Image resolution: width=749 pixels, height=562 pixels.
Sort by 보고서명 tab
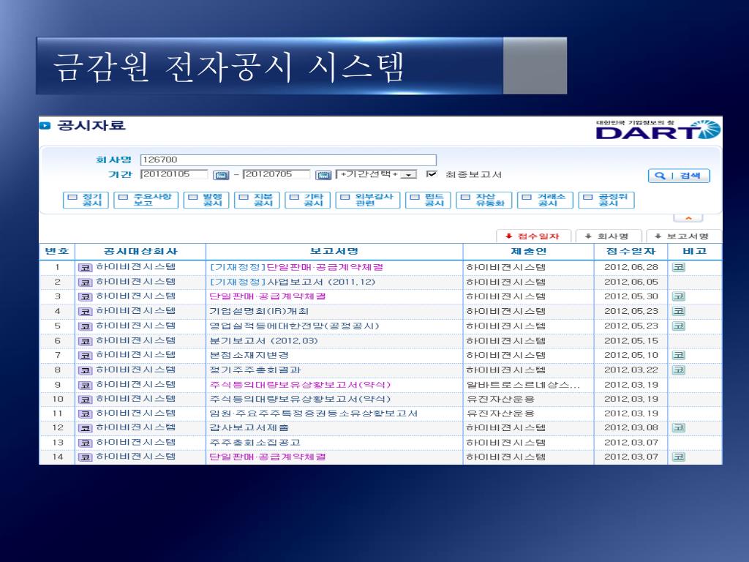click(x=682, y=236)
